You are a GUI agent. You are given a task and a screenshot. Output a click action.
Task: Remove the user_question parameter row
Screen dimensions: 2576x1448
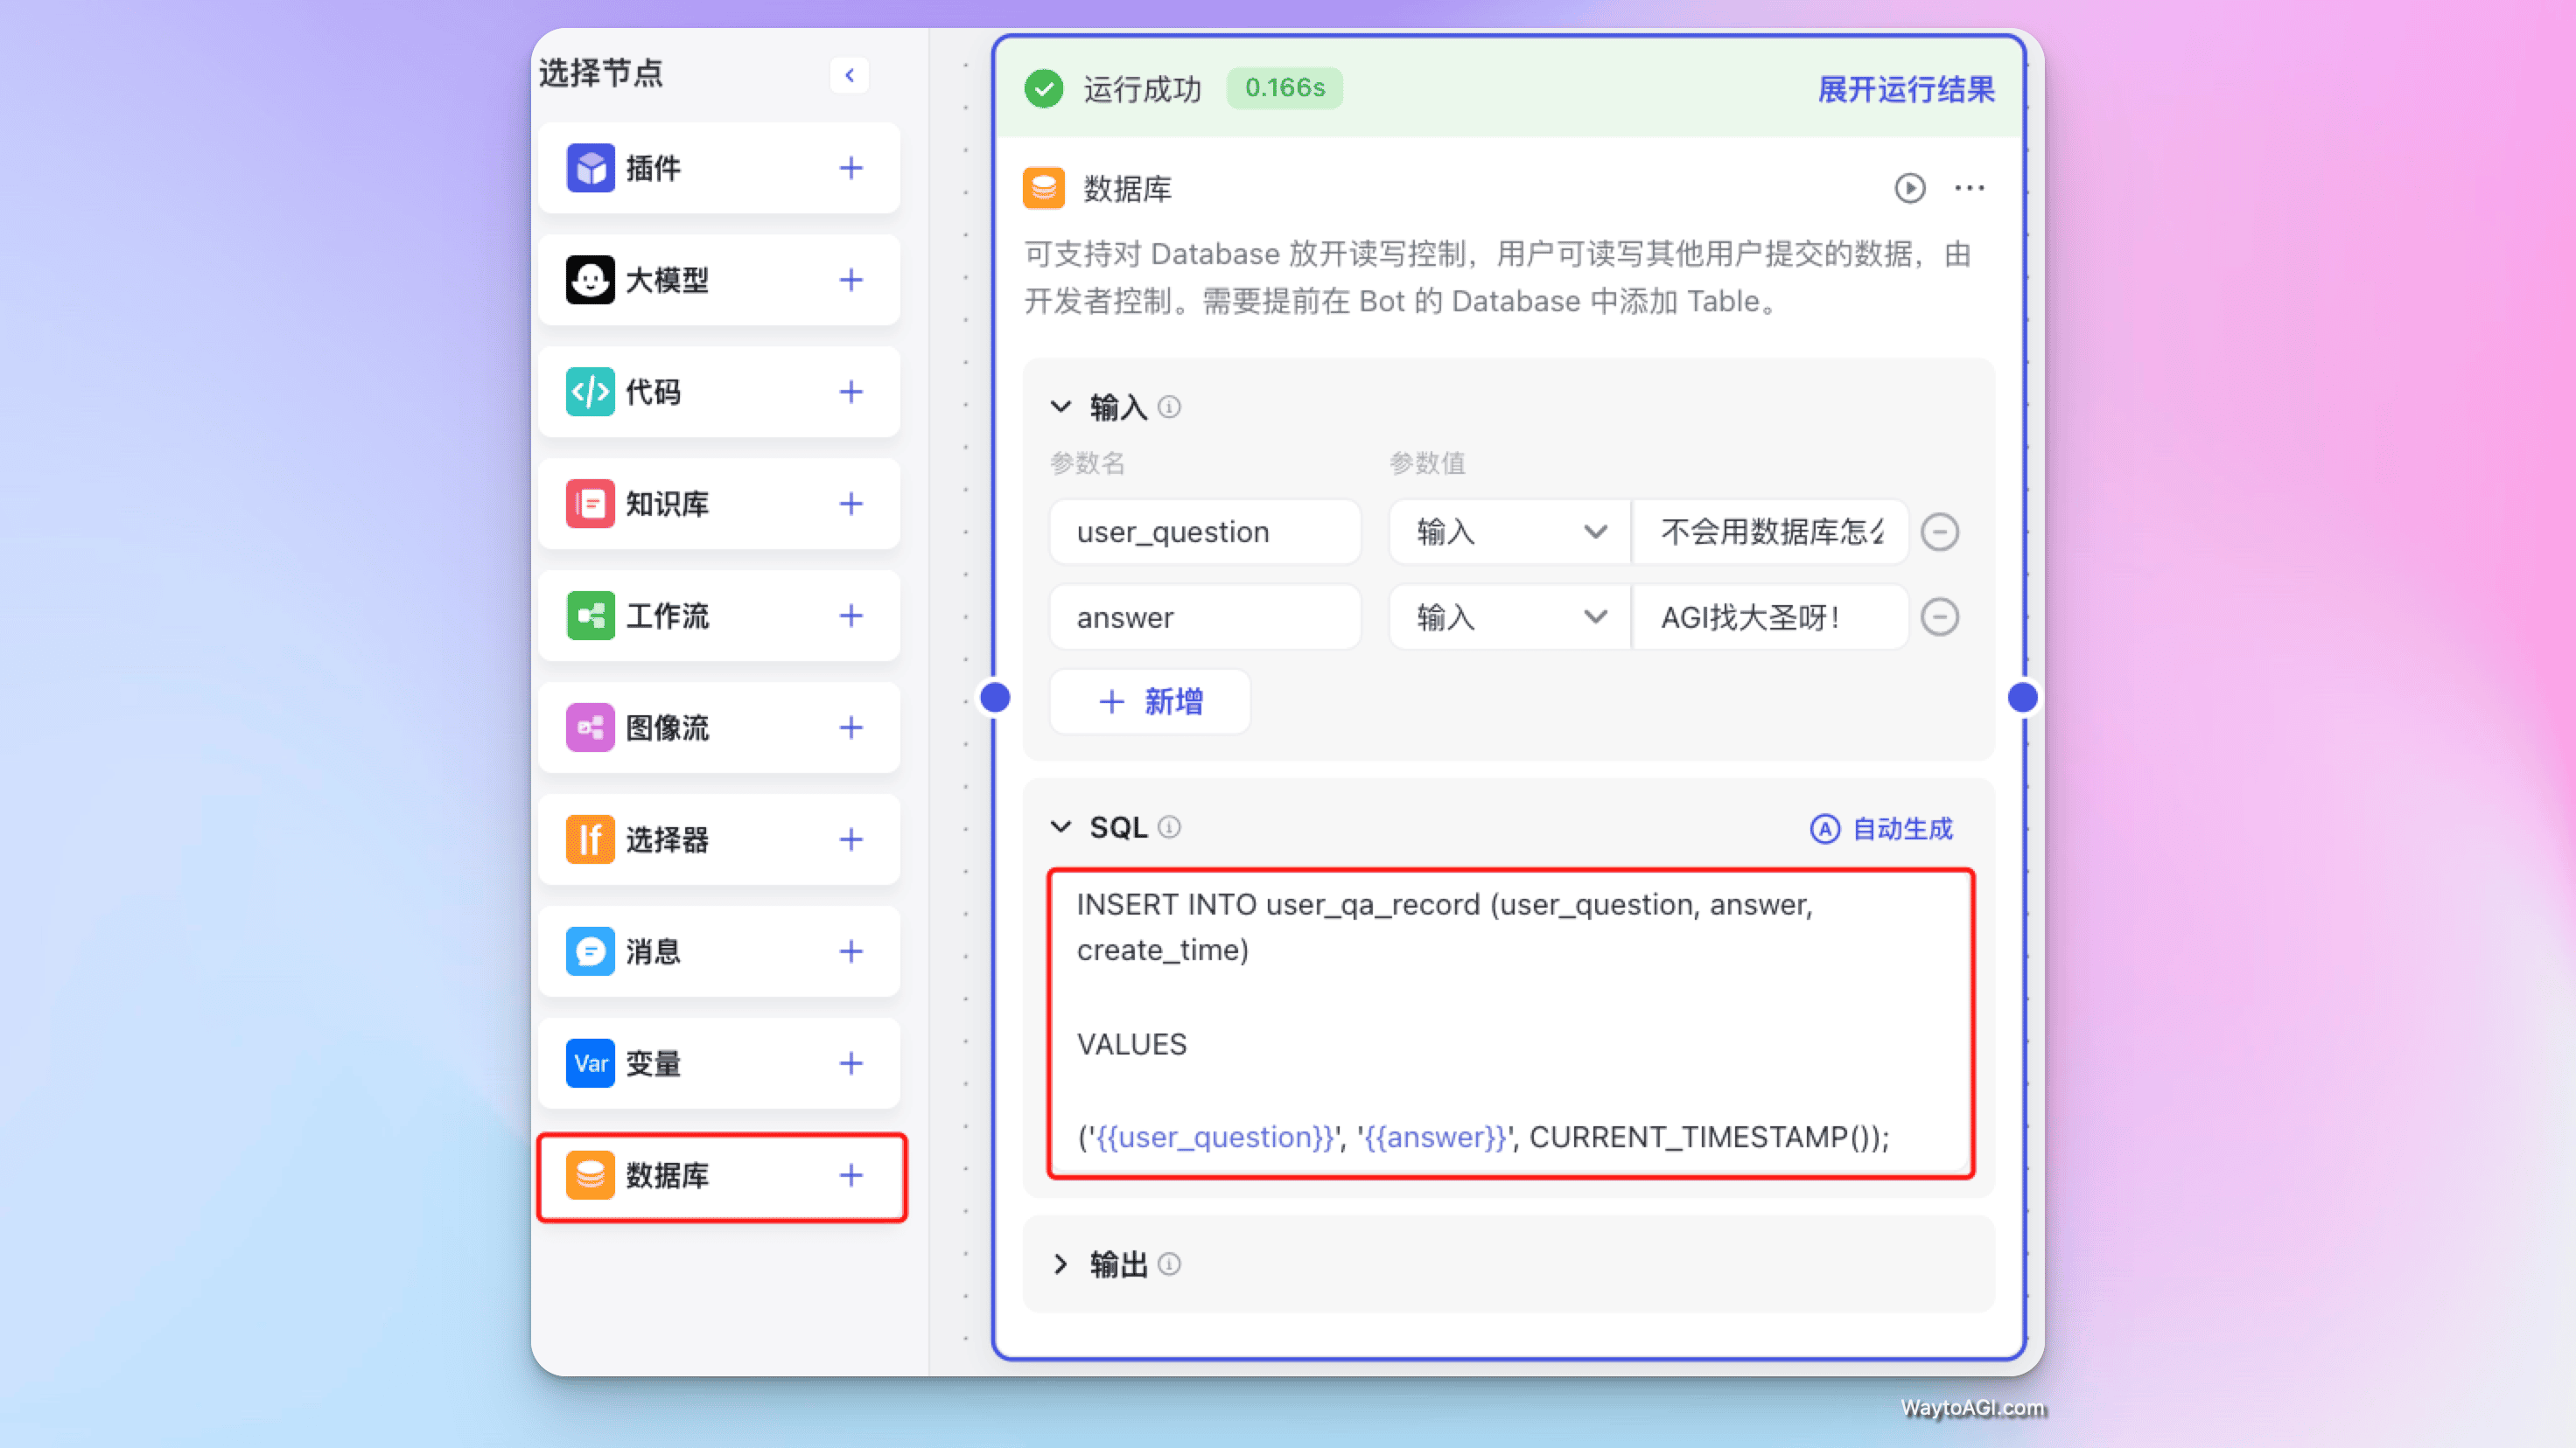click(x=1939, y=532)
